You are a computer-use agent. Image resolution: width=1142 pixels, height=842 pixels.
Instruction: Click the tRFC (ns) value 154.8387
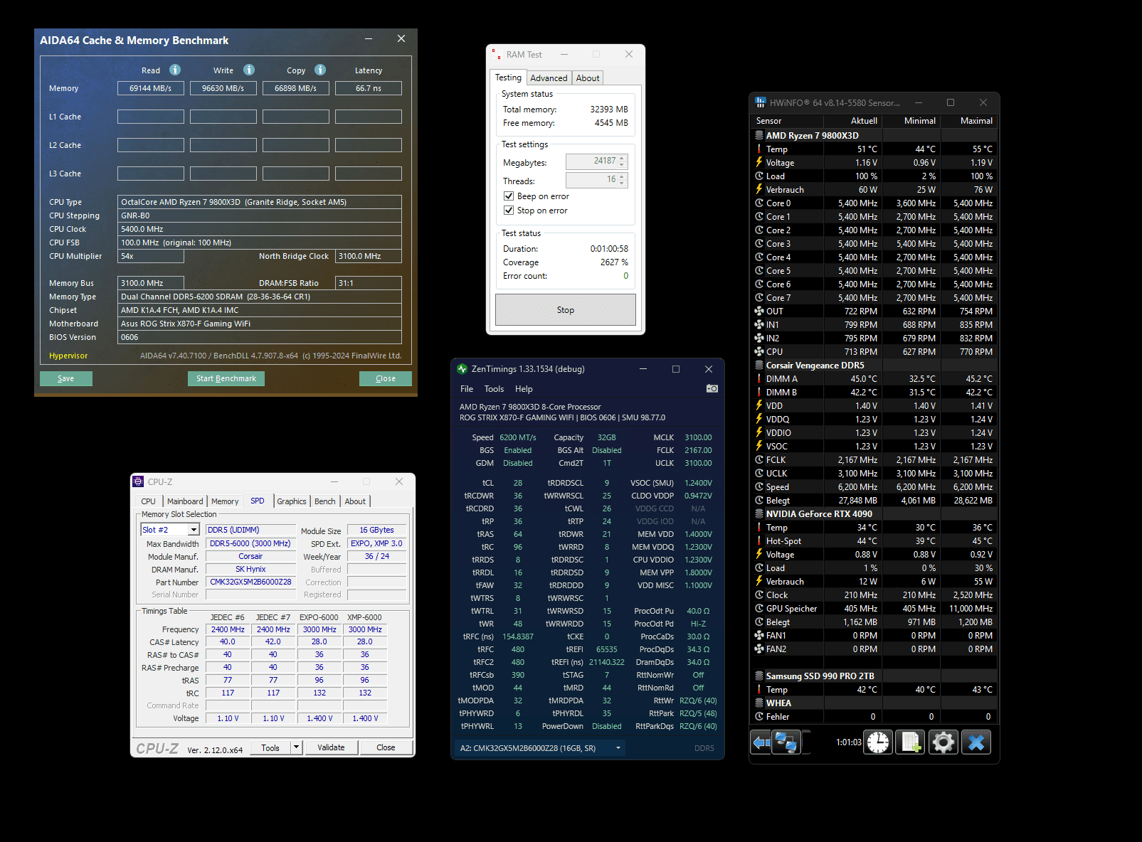coord(518,636)
